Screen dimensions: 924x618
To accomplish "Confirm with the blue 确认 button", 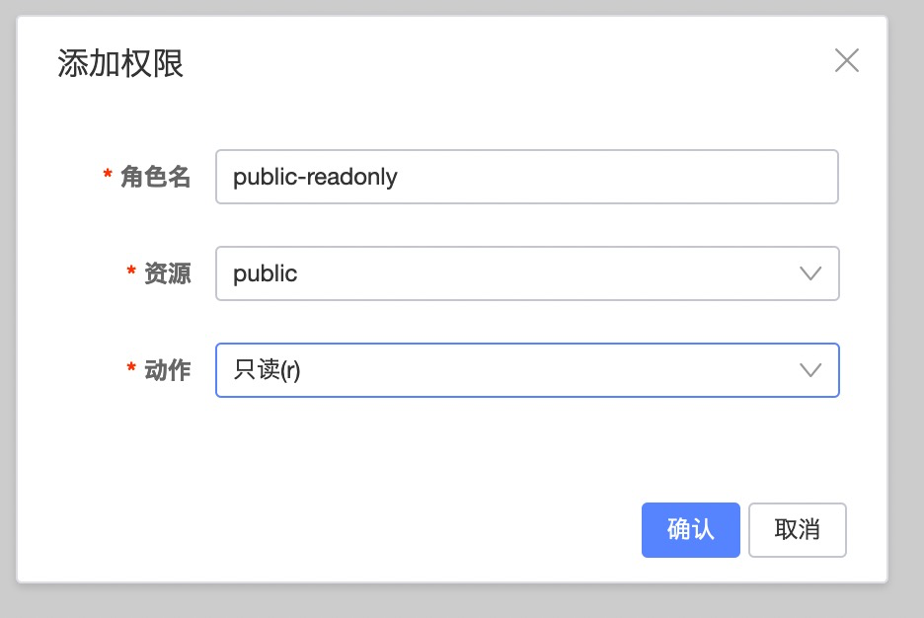I will [x=690, y=530].
